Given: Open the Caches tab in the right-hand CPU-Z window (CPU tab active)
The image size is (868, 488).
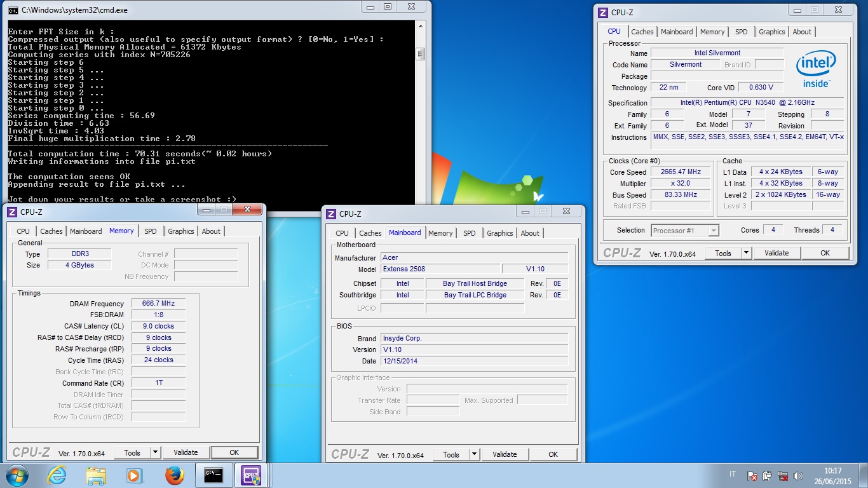Looking at the screenshot, I should (x=642, y=32).
